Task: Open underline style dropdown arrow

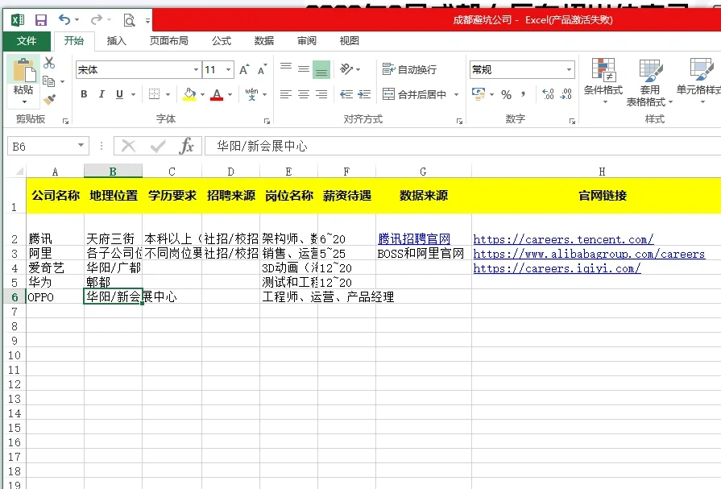Action: click(x=133, y=94)
